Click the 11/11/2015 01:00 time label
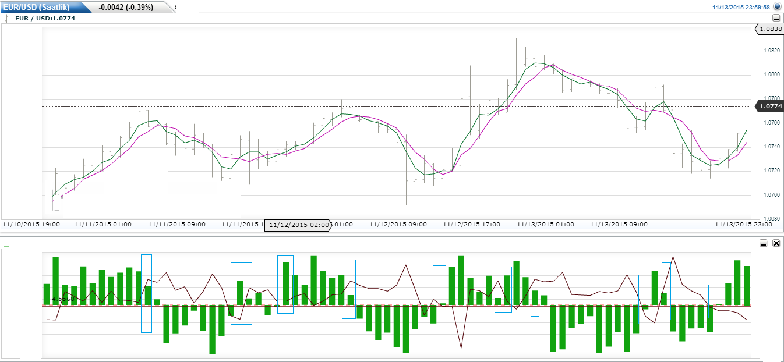The height and width of the screenshot is (362, 784). (x=103, y=224)
